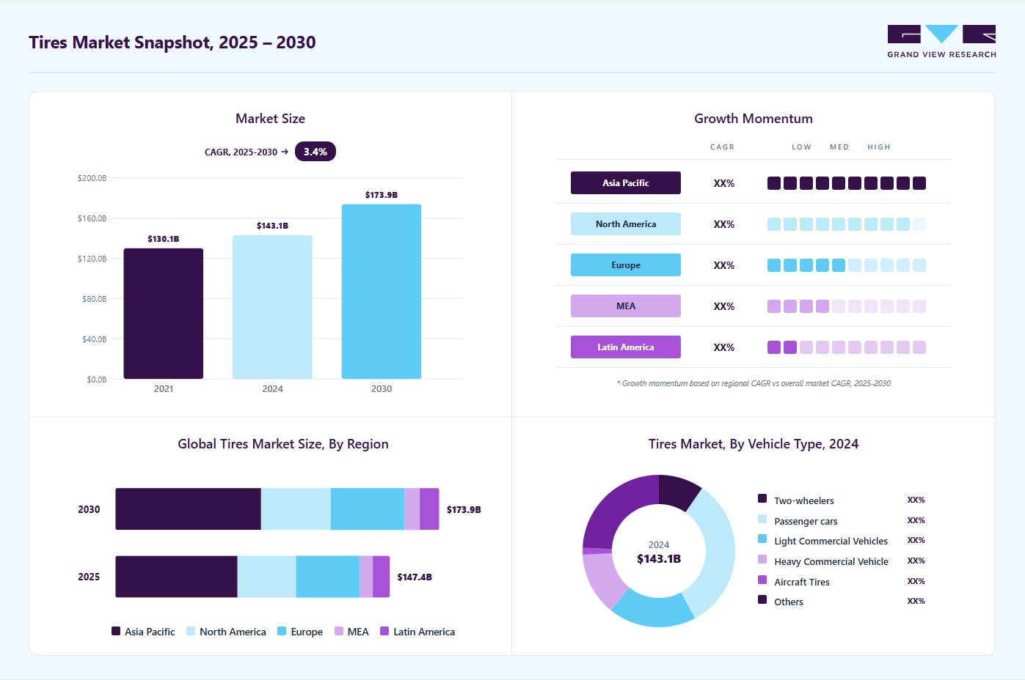Click the Light Commercial Vehicles donut slice

[653, 607]
